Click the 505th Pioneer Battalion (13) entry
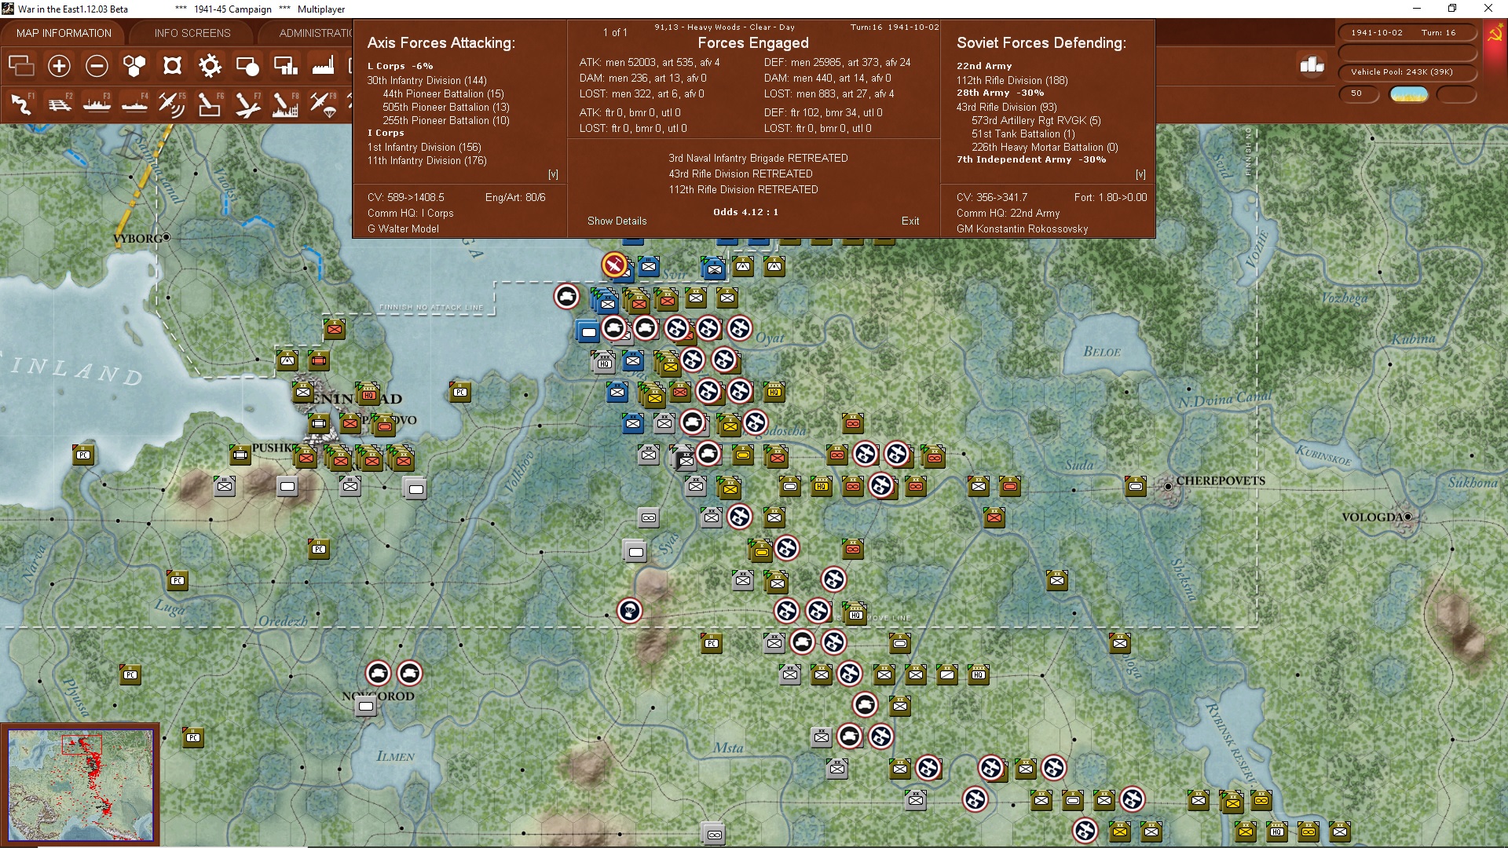Viewport: 1508px width, 848px height. [x=446, y=107]
